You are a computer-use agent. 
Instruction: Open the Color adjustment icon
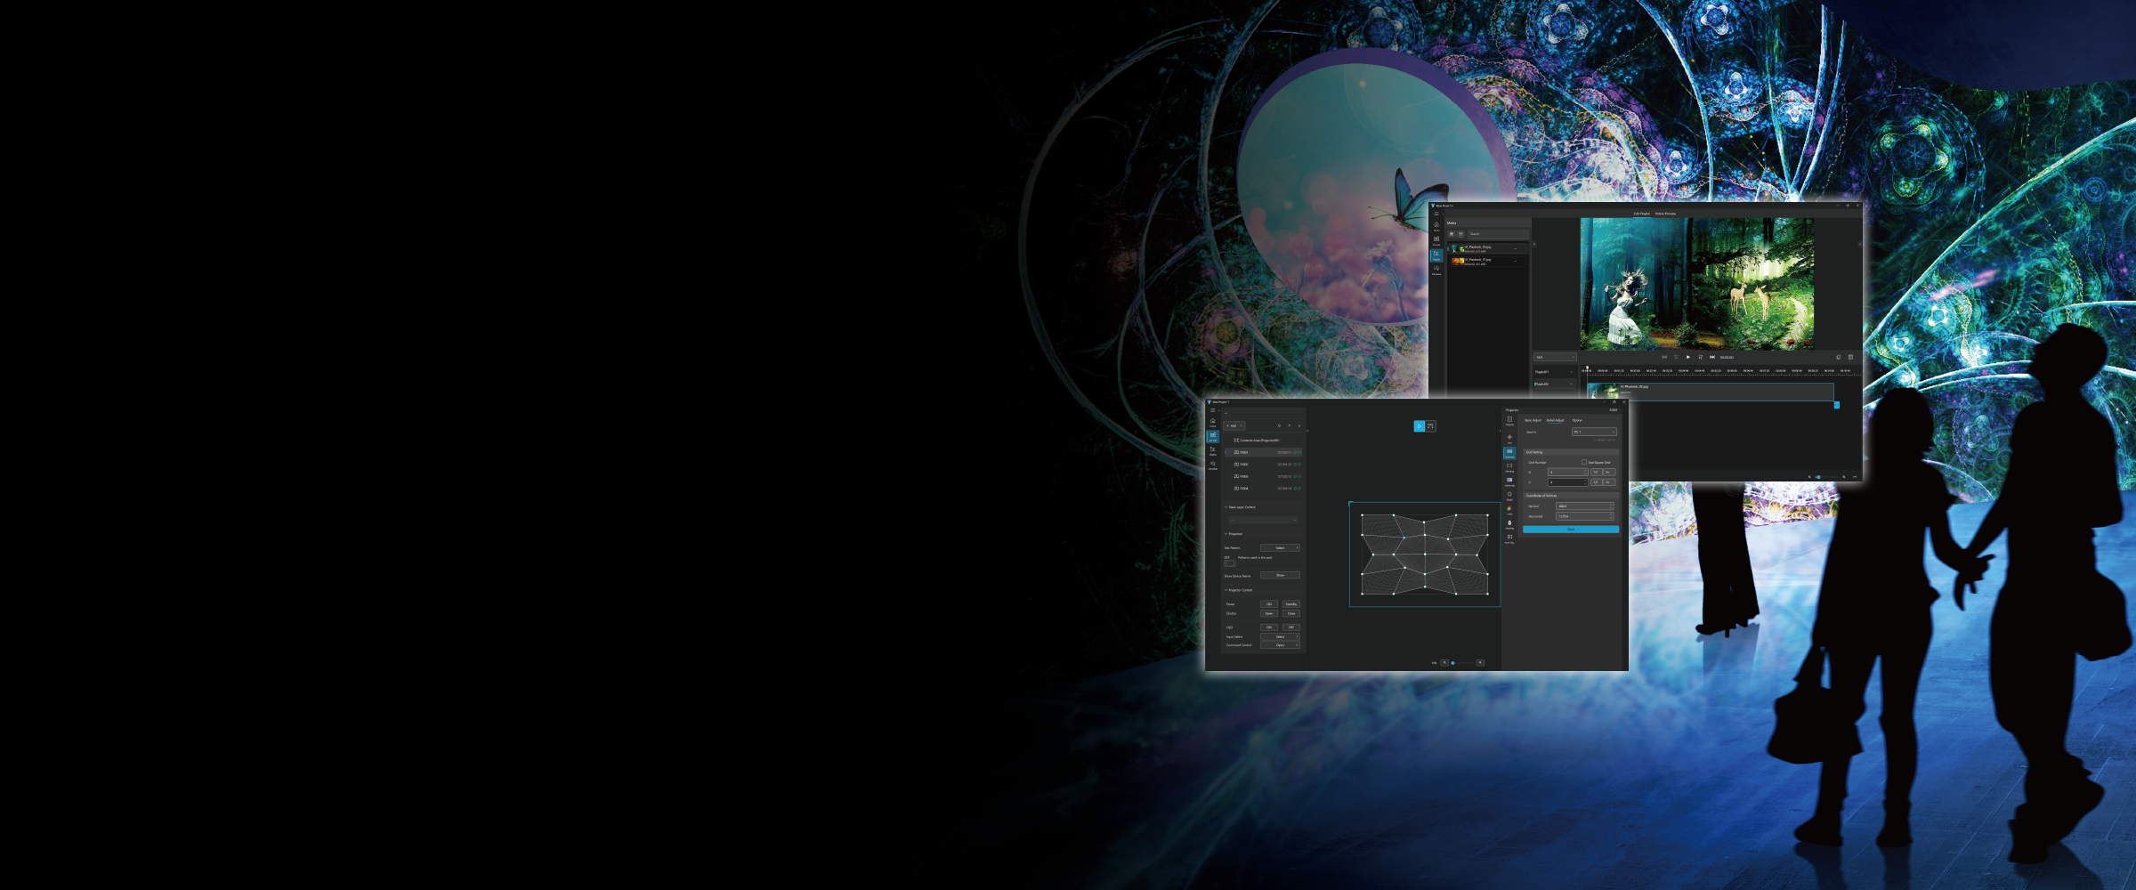pyautogui.click(x=1509, y=510)
